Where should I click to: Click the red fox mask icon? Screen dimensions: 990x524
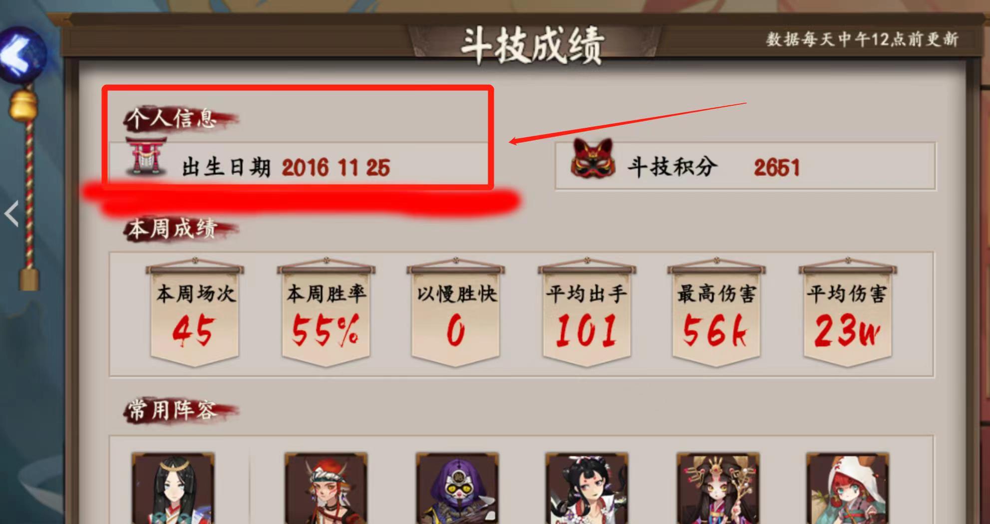coord(593,158)
